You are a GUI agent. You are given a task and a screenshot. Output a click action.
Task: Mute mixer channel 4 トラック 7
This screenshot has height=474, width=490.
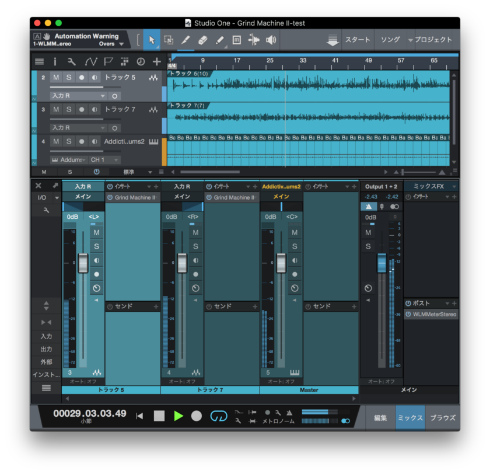(195, 232)
